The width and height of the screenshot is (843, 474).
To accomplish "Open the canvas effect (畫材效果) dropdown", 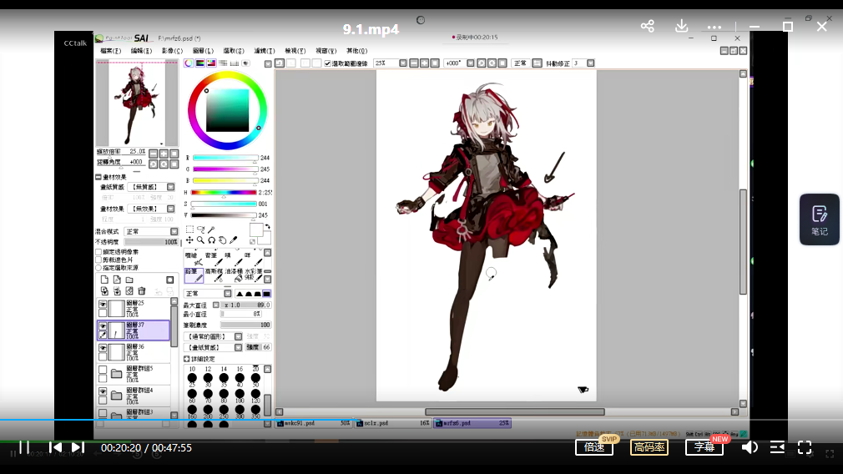I will point(171,209).
